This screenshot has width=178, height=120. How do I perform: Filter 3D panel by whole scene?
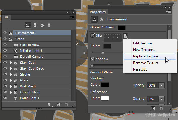[28, 25]
